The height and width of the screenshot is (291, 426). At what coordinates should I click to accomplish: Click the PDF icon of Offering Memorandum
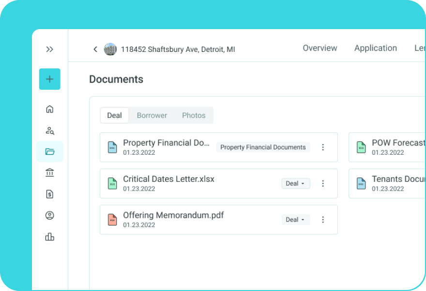(x=112, y=220)
